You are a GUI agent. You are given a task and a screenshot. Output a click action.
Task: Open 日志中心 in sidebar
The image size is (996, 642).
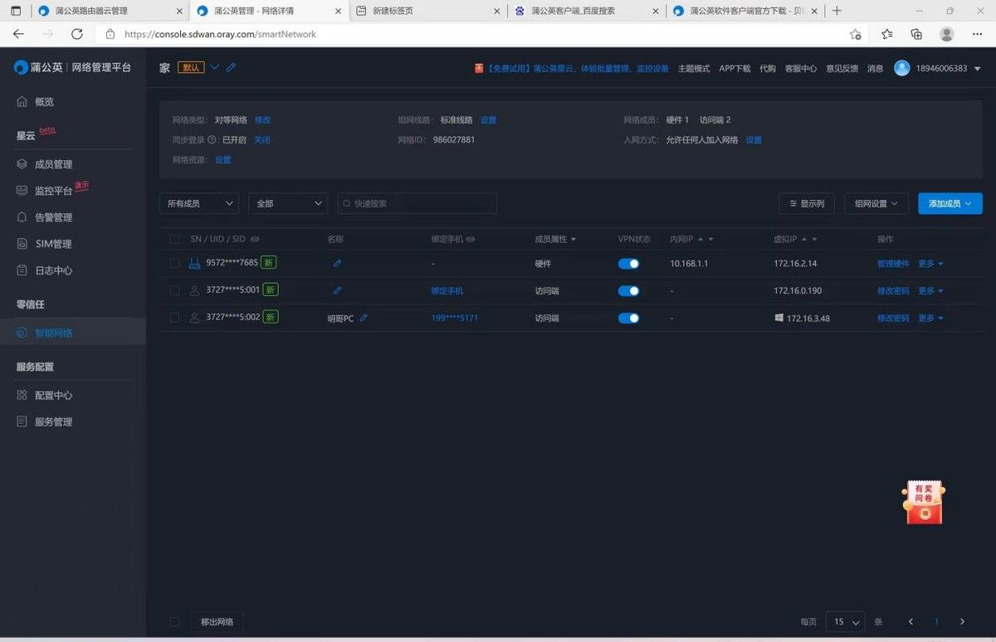click(45, 270)
